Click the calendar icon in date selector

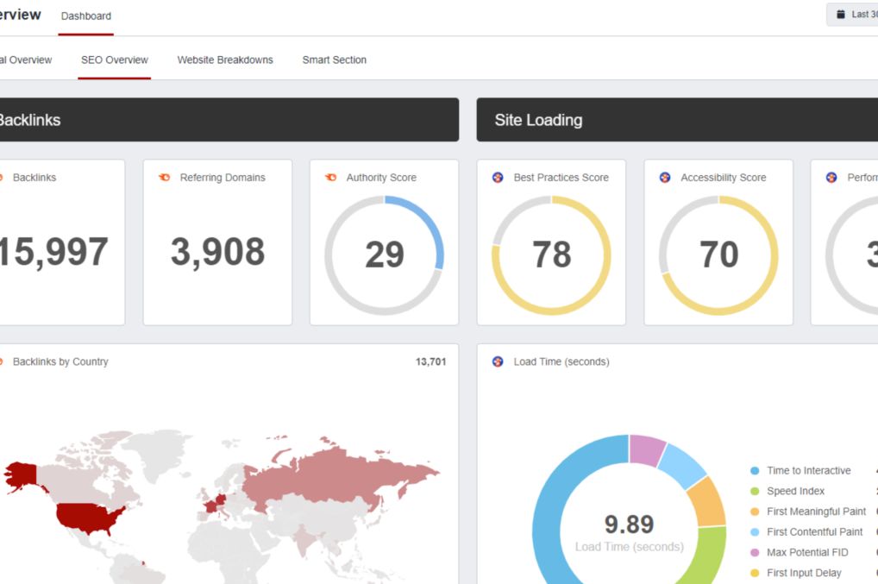841,15
